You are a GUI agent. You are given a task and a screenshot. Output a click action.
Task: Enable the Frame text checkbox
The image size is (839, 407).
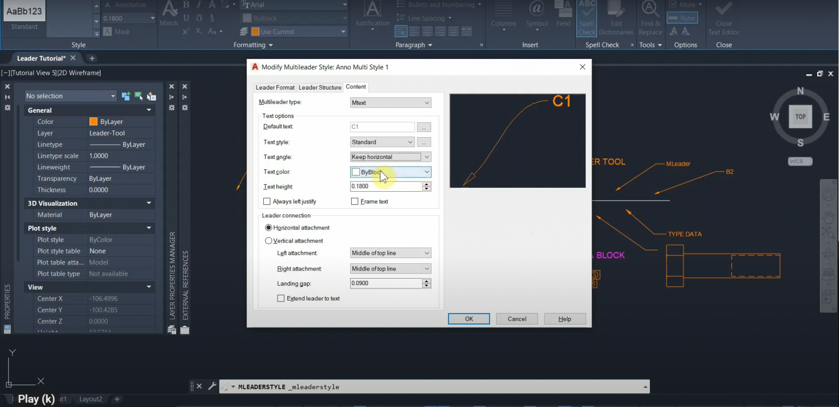(354, 201)
